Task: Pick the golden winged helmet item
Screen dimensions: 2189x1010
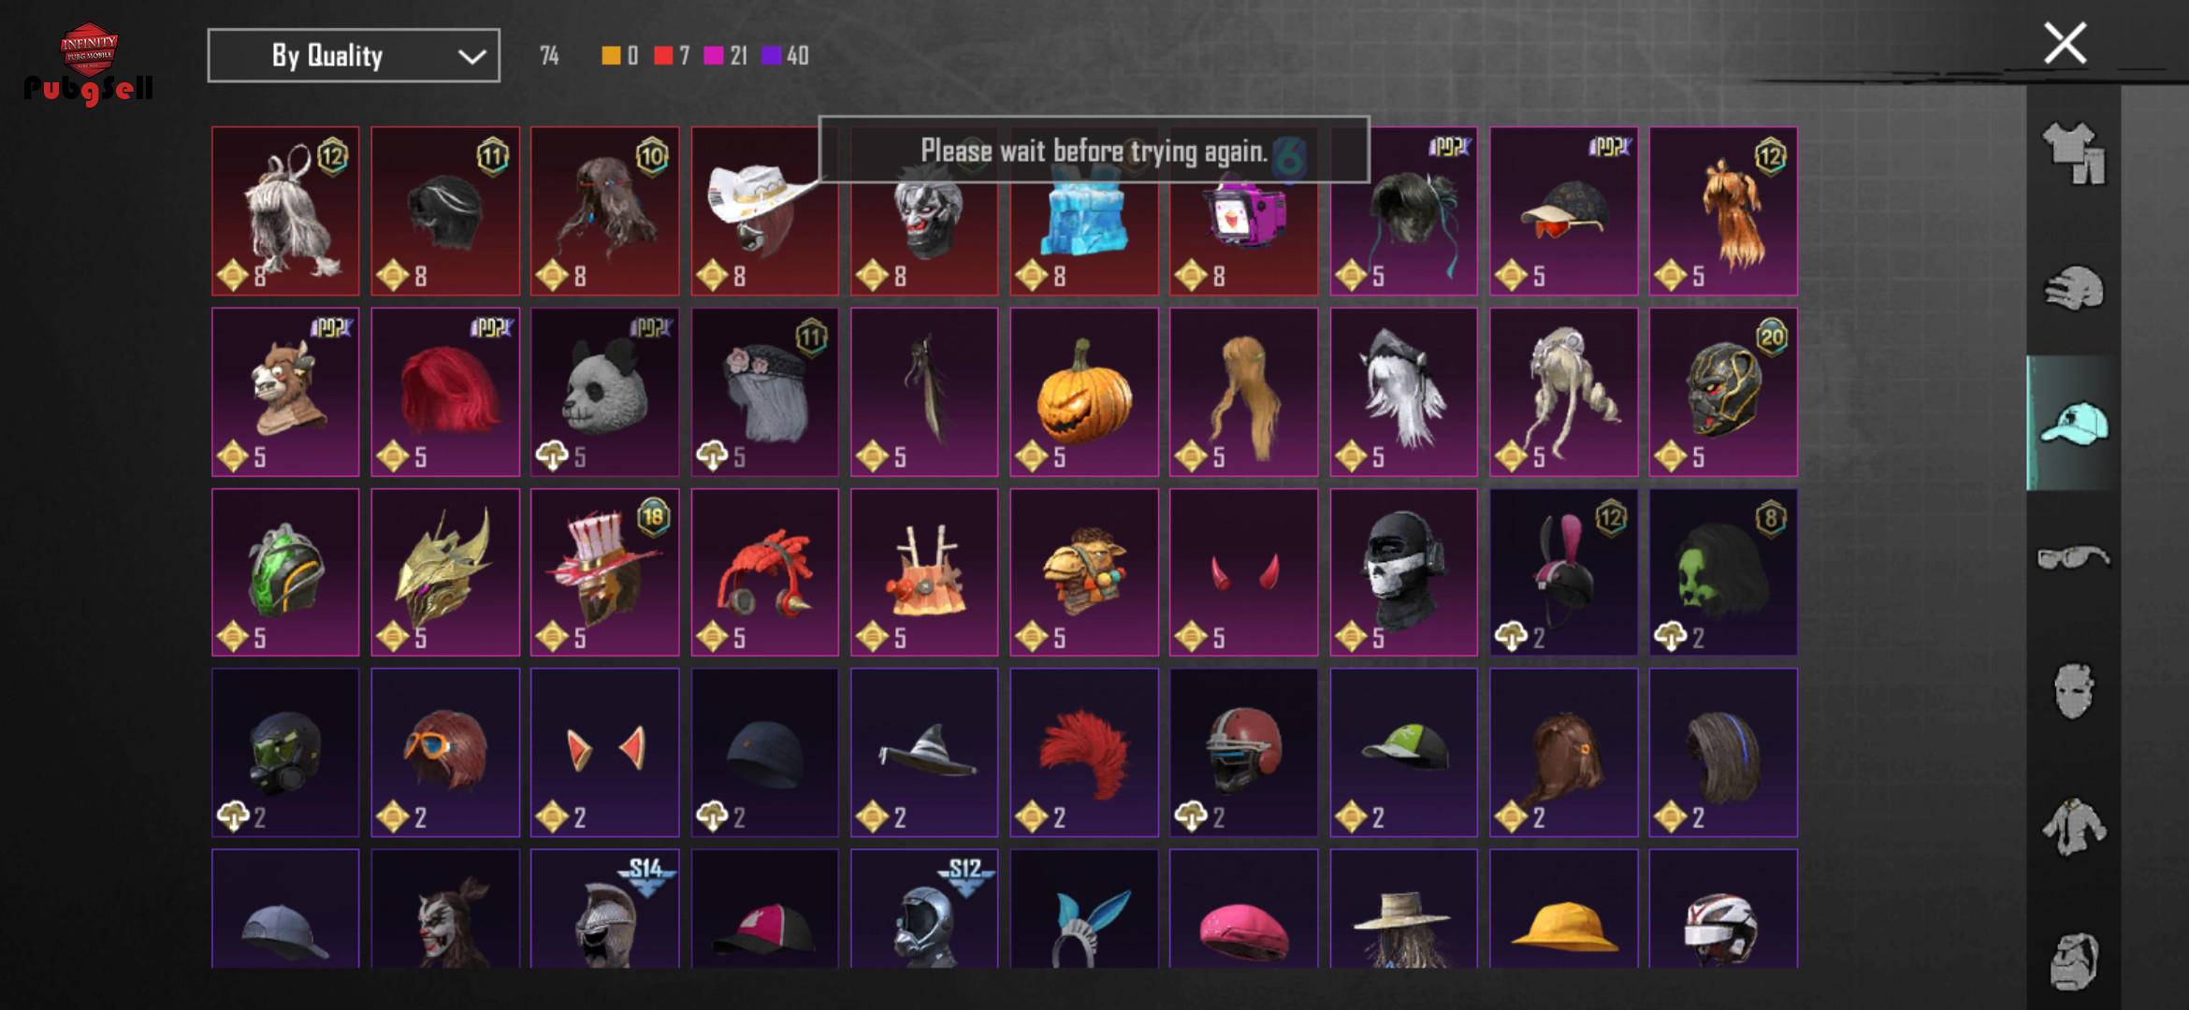Action: click(445, 572)
